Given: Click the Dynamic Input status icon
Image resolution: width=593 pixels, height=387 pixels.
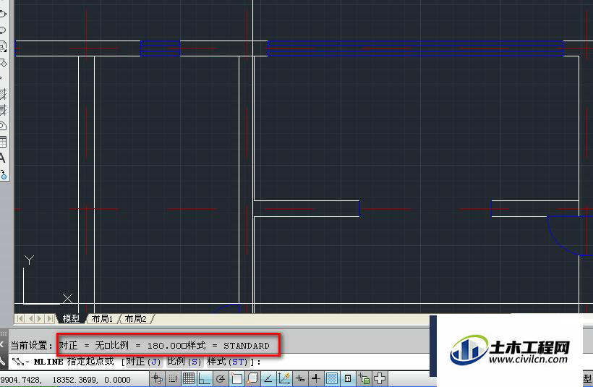Looking at the screenshot, I should pos(300,378).
